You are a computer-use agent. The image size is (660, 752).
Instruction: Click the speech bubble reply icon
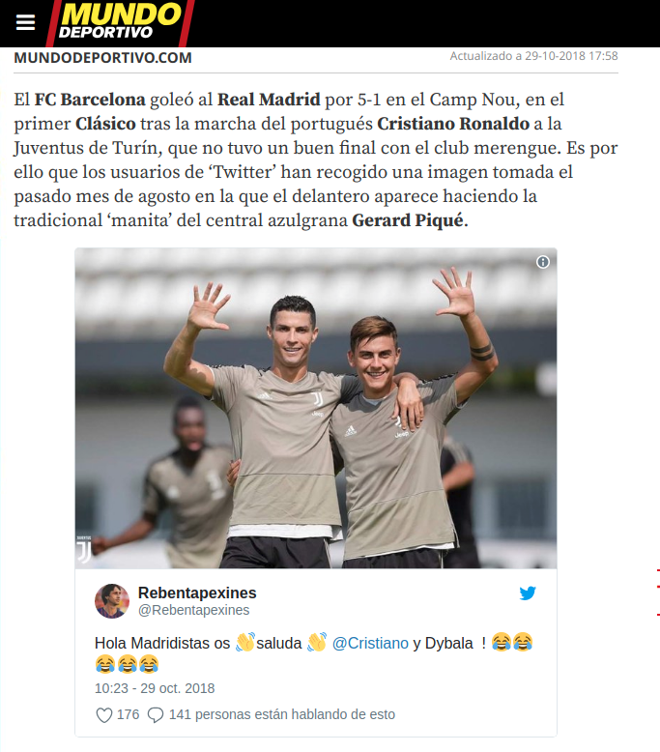156,715
